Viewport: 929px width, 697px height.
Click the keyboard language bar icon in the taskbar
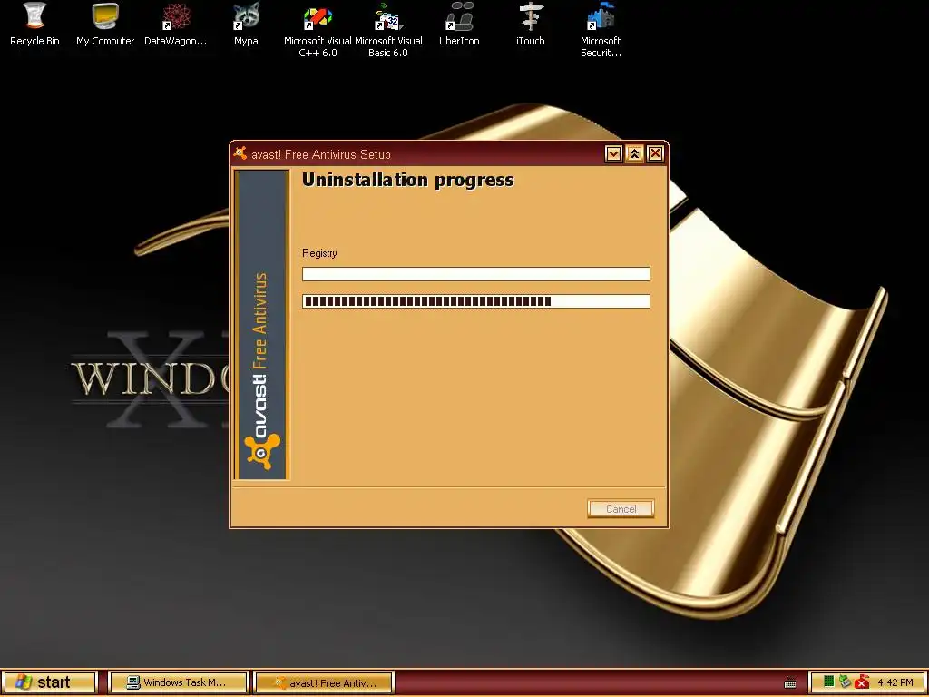(790, 682)
